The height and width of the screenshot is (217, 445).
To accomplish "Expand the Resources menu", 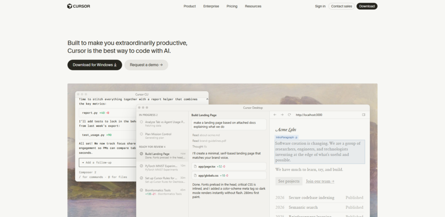I will point(253,6).
